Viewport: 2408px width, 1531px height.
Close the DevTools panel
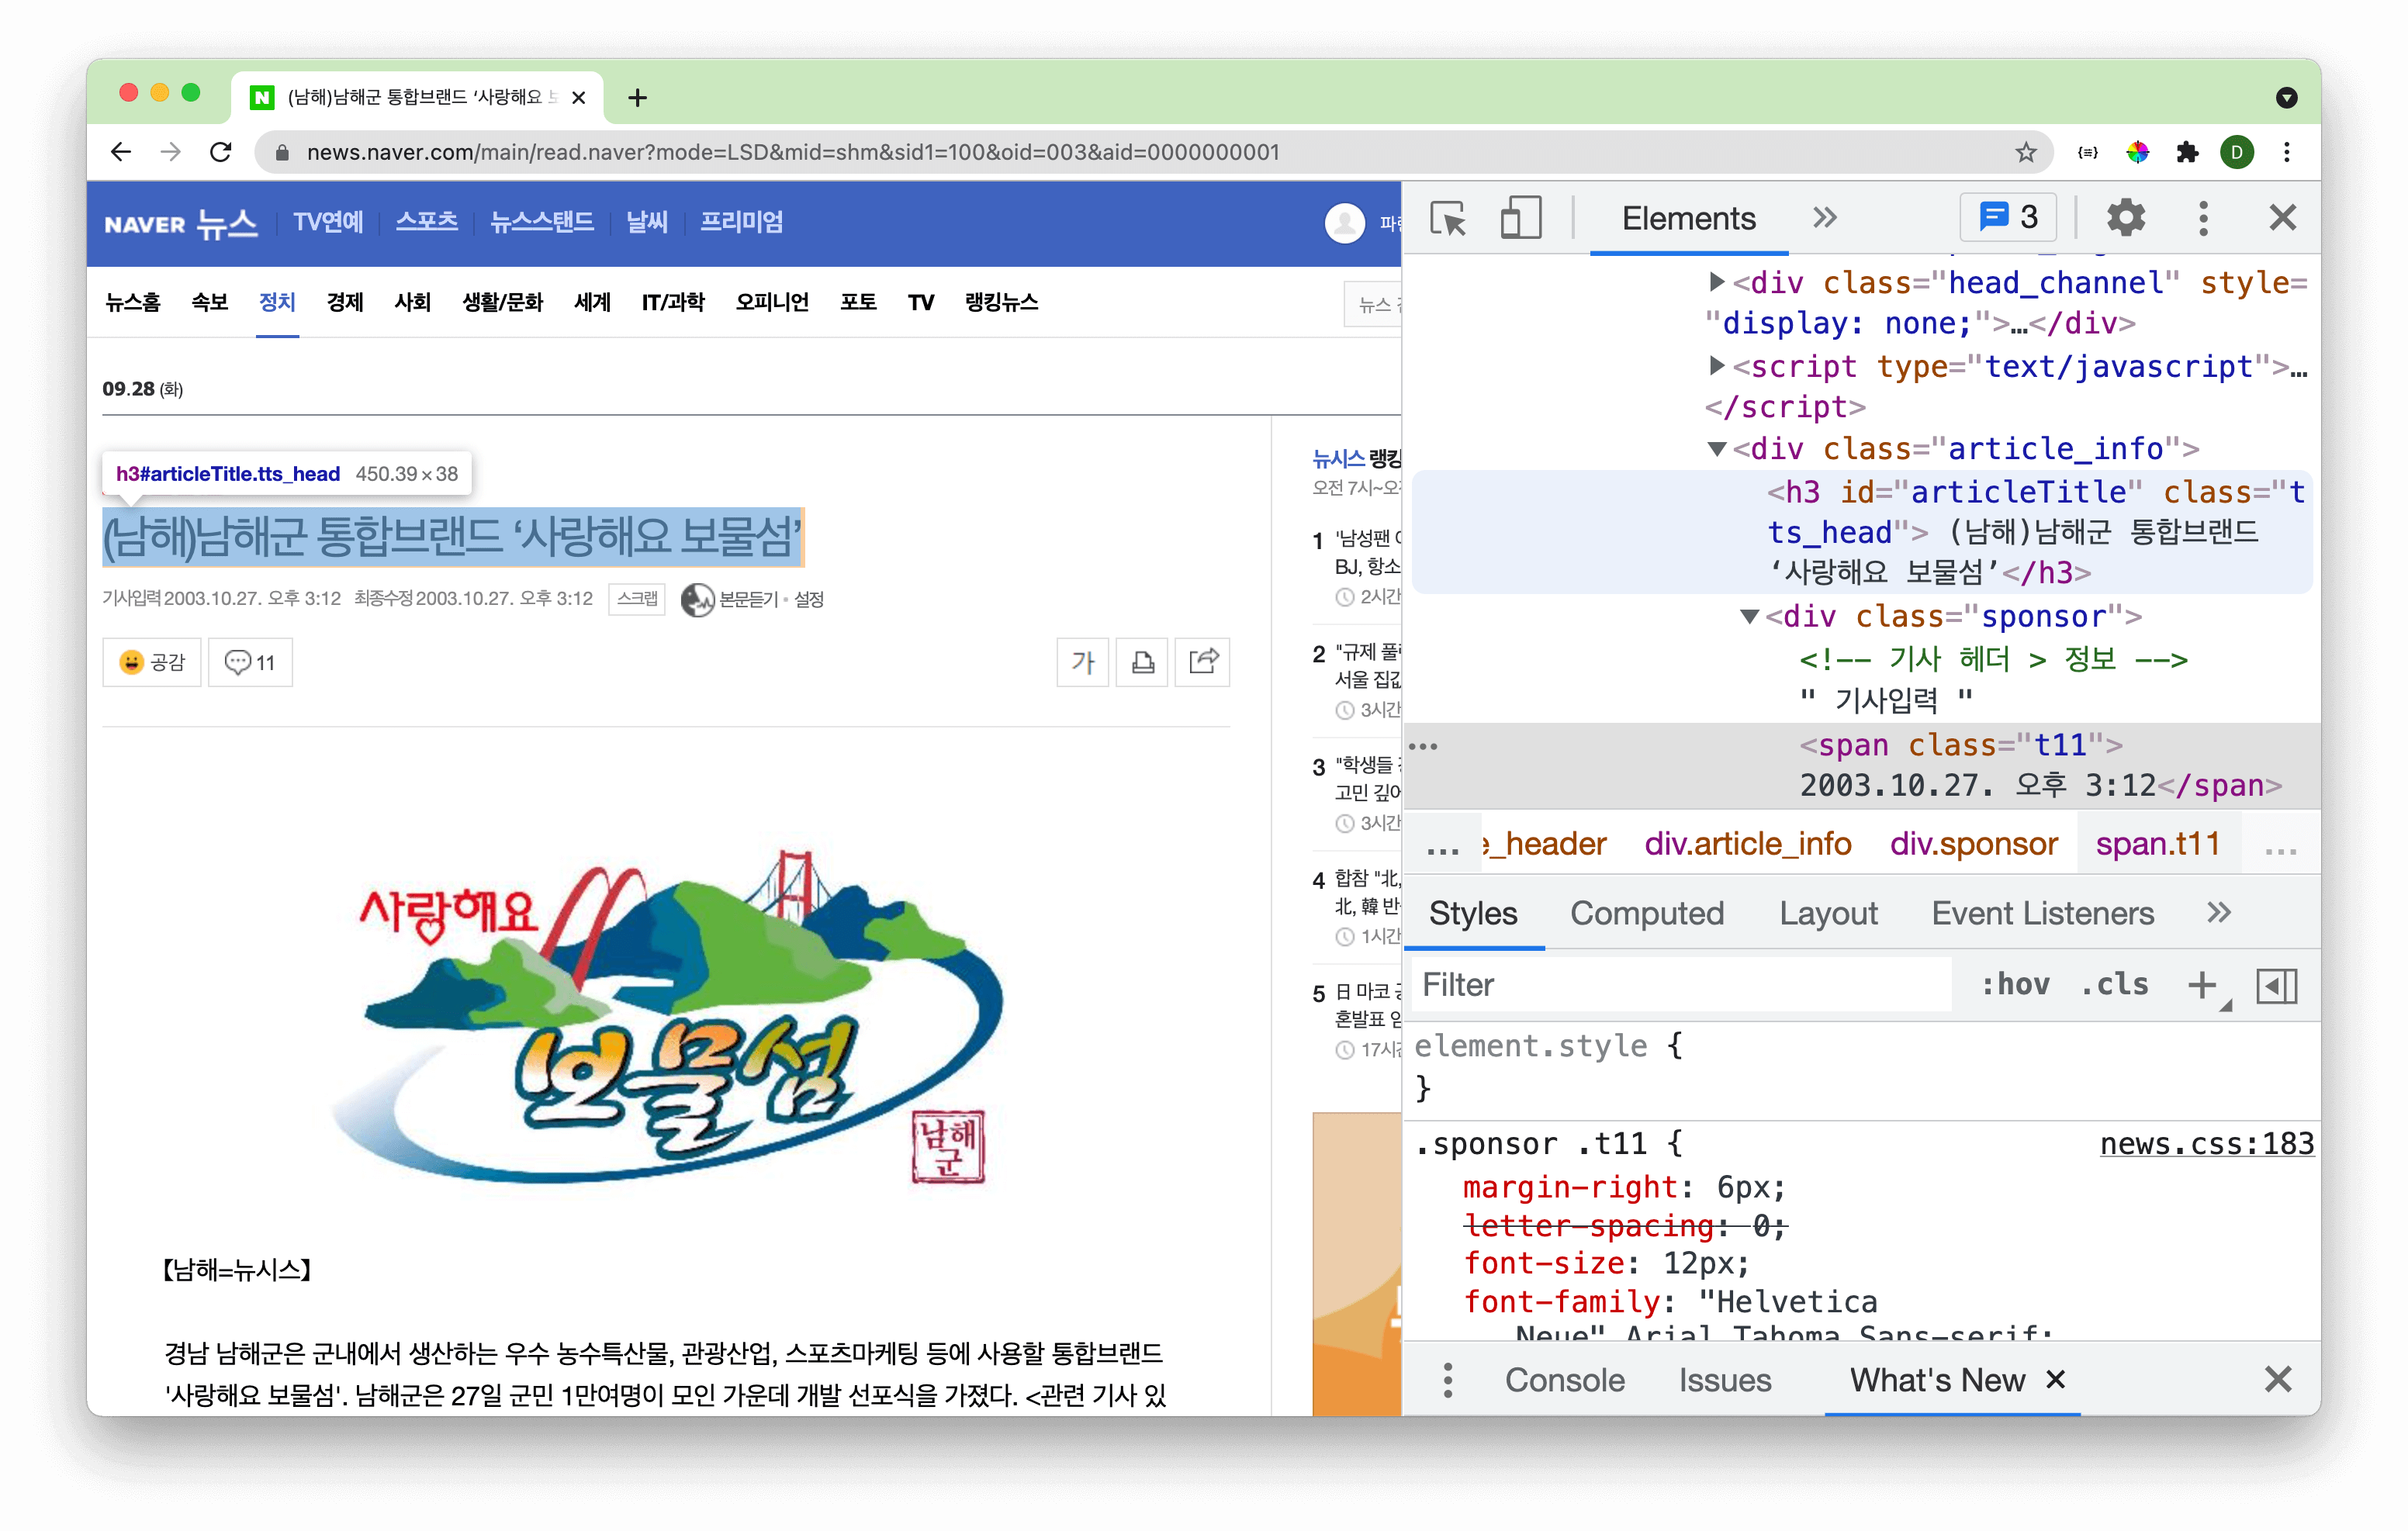pos(2282,218)
